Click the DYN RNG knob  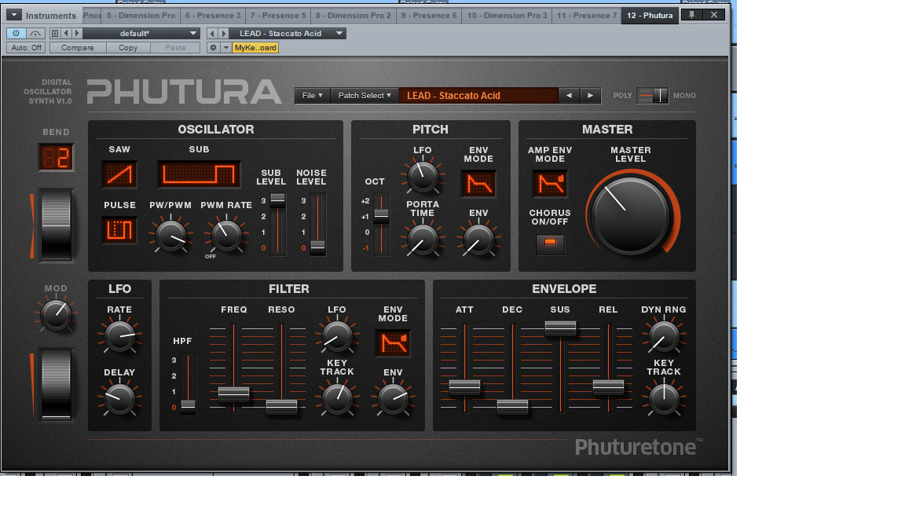point(664,337)
